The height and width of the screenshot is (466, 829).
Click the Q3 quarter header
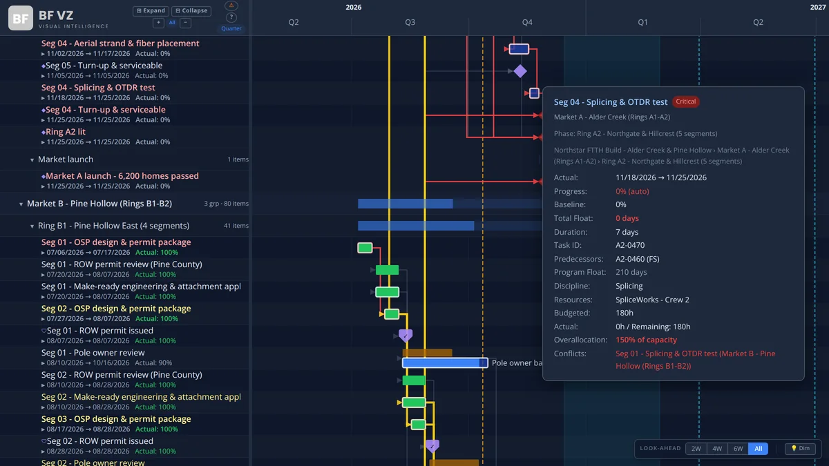pyautogui.click(x=410, y=23)
